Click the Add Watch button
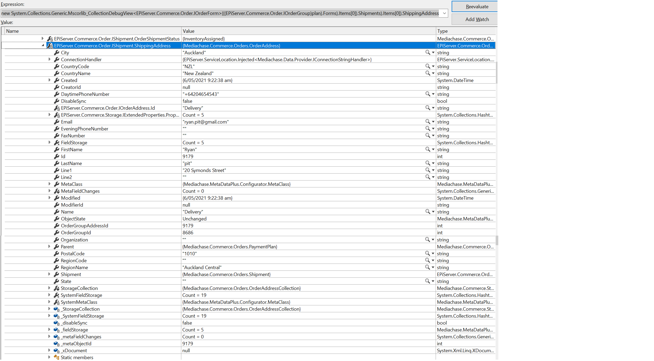This screenshot has height=361, width=654. tap(477, 19)
